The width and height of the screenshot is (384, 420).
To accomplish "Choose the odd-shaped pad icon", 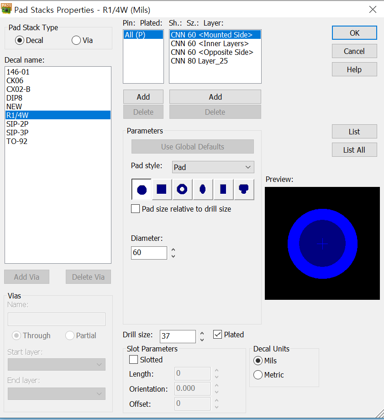I will tap(244, 190).
